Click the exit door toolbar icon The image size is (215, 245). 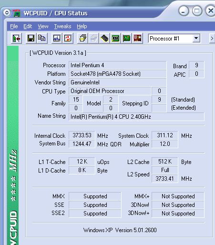[x=16, y=38]
